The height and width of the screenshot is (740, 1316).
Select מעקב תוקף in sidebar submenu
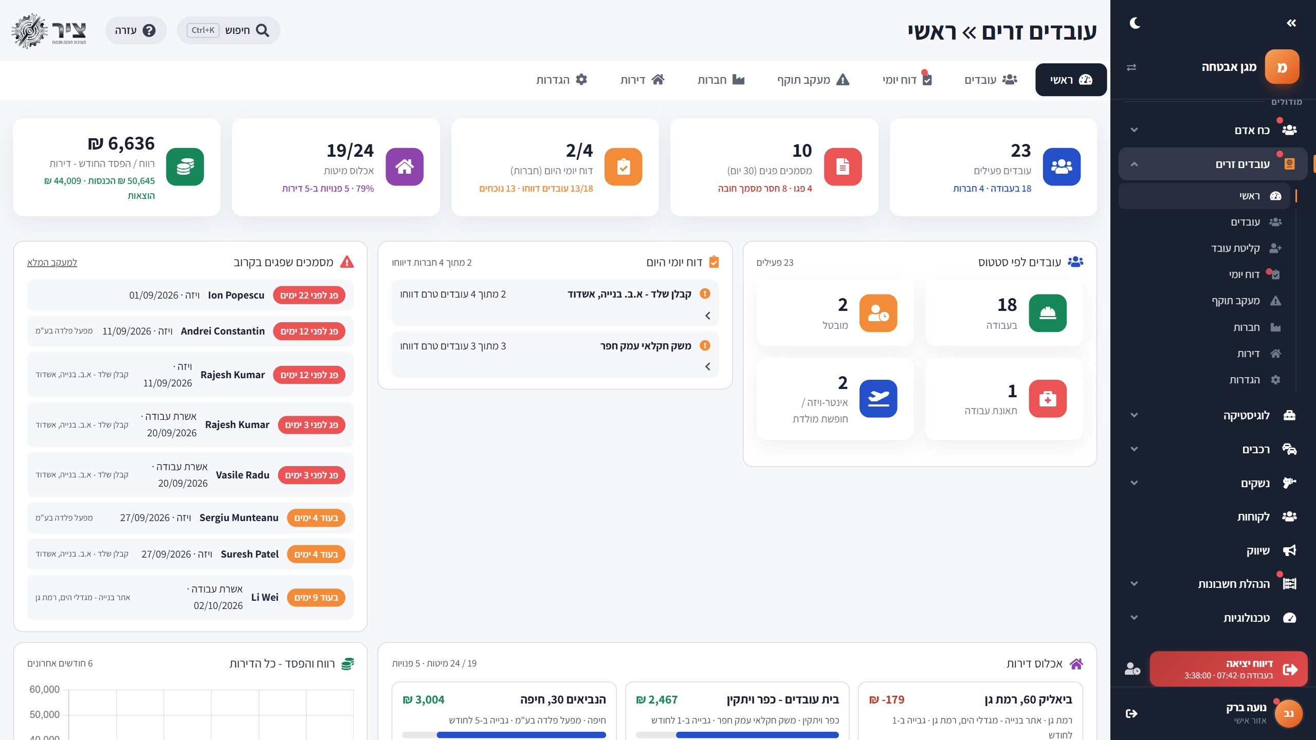tap(1204, 301)
